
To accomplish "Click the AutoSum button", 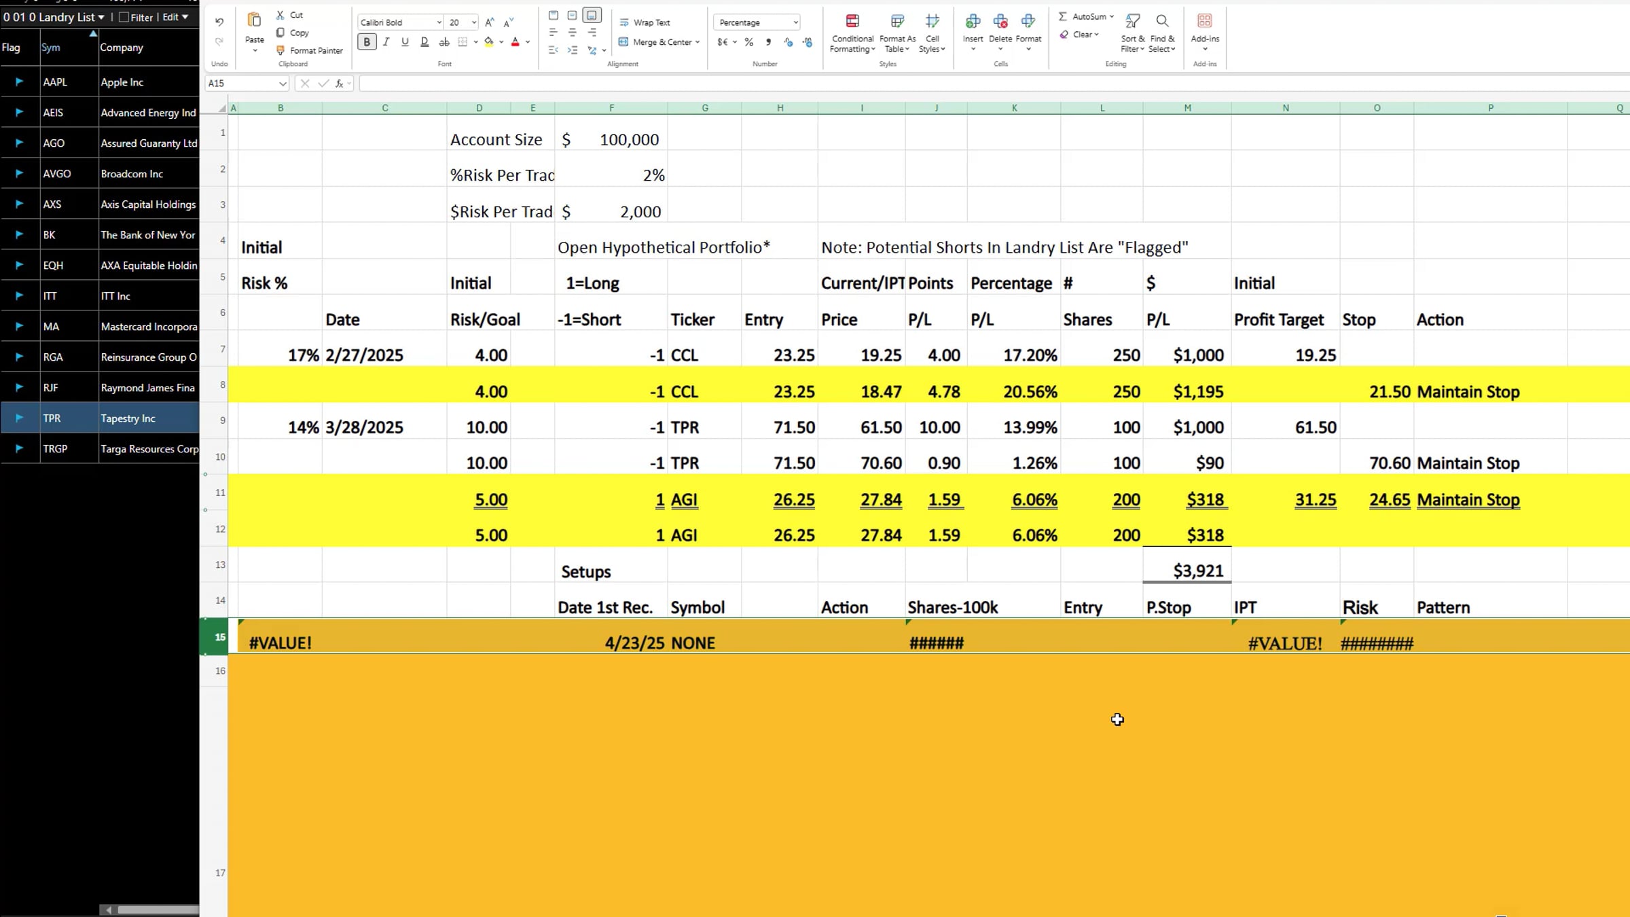I will 1085,16.
